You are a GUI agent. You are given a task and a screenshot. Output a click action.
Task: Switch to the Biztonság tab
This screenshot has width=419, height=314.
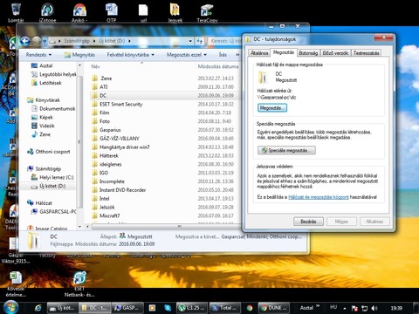click(x=308, y=53)
